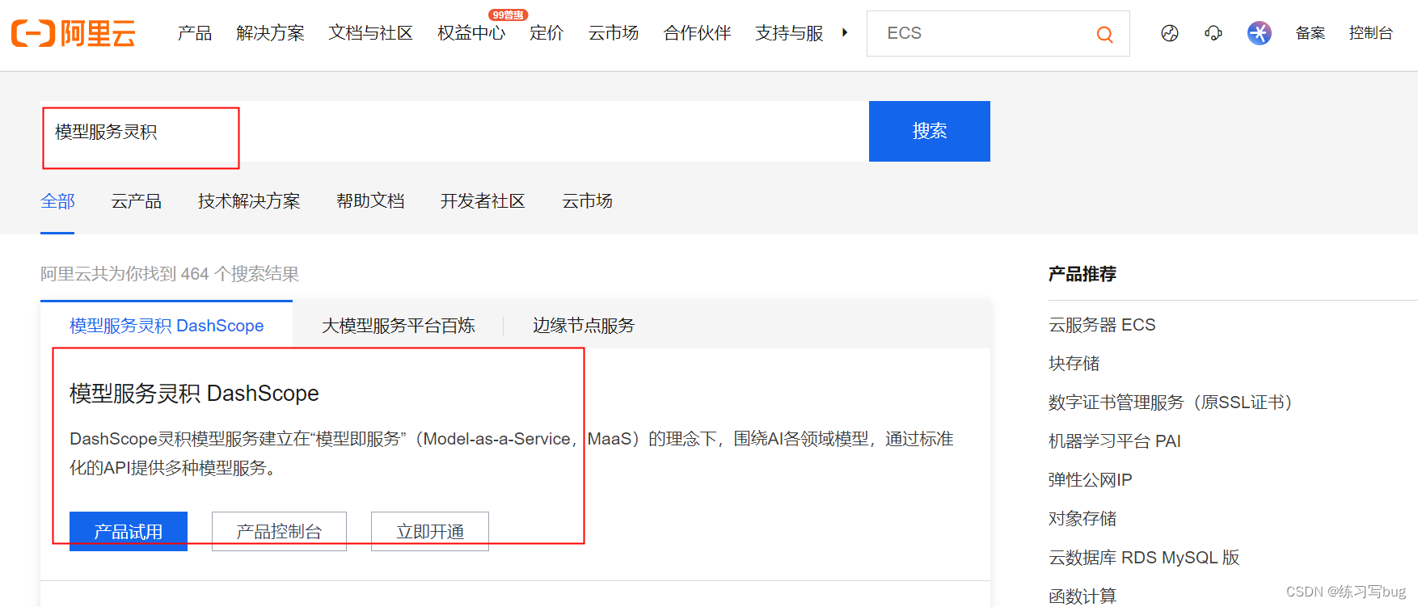
Task: Select the 技术解决方案 filter tab
Action: point(249,201)
